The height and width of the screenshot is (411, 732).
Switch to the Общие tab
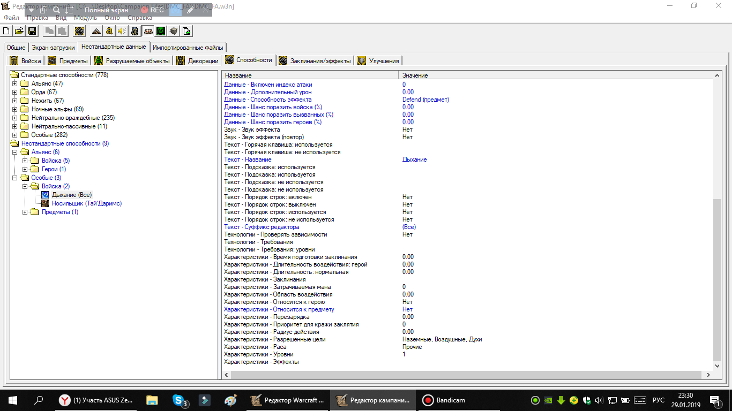tap(16, 47)
